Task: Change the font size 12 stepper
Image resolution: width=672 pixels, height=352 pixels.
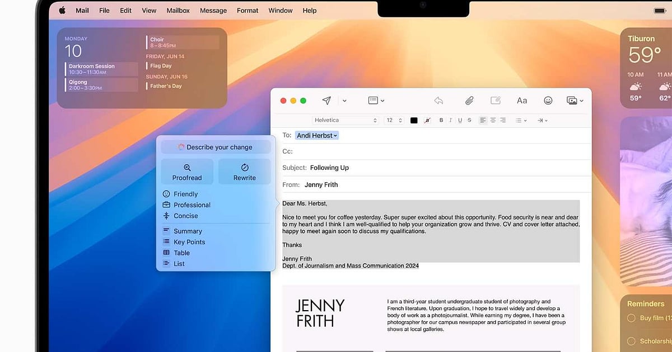Action: click(x=395, y=120)
